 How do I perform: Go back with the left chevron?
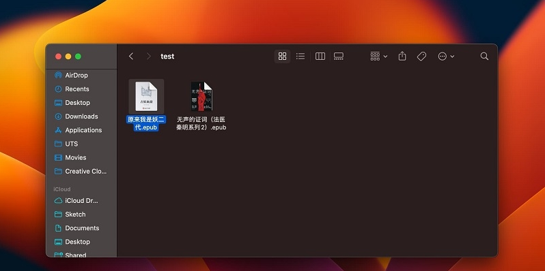click(131, 56)
